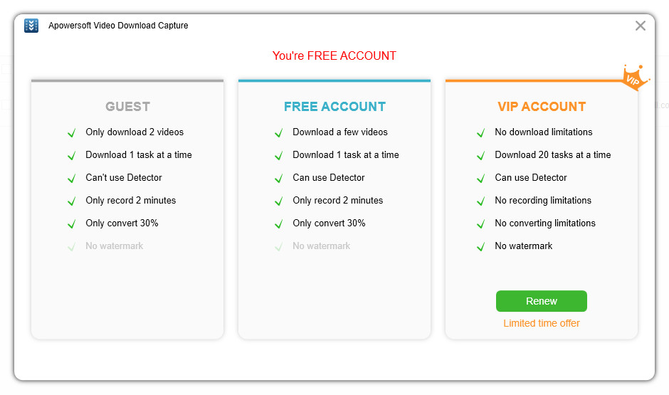The height and width of the screenshot is (395, 669).
Task: Click the Apowersoft Video Download Capture title
Action: coord(118,26)
